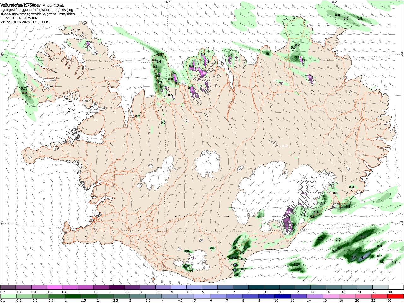
Task: Click the '30' label of the lower legend row
Action: point(390,301)
